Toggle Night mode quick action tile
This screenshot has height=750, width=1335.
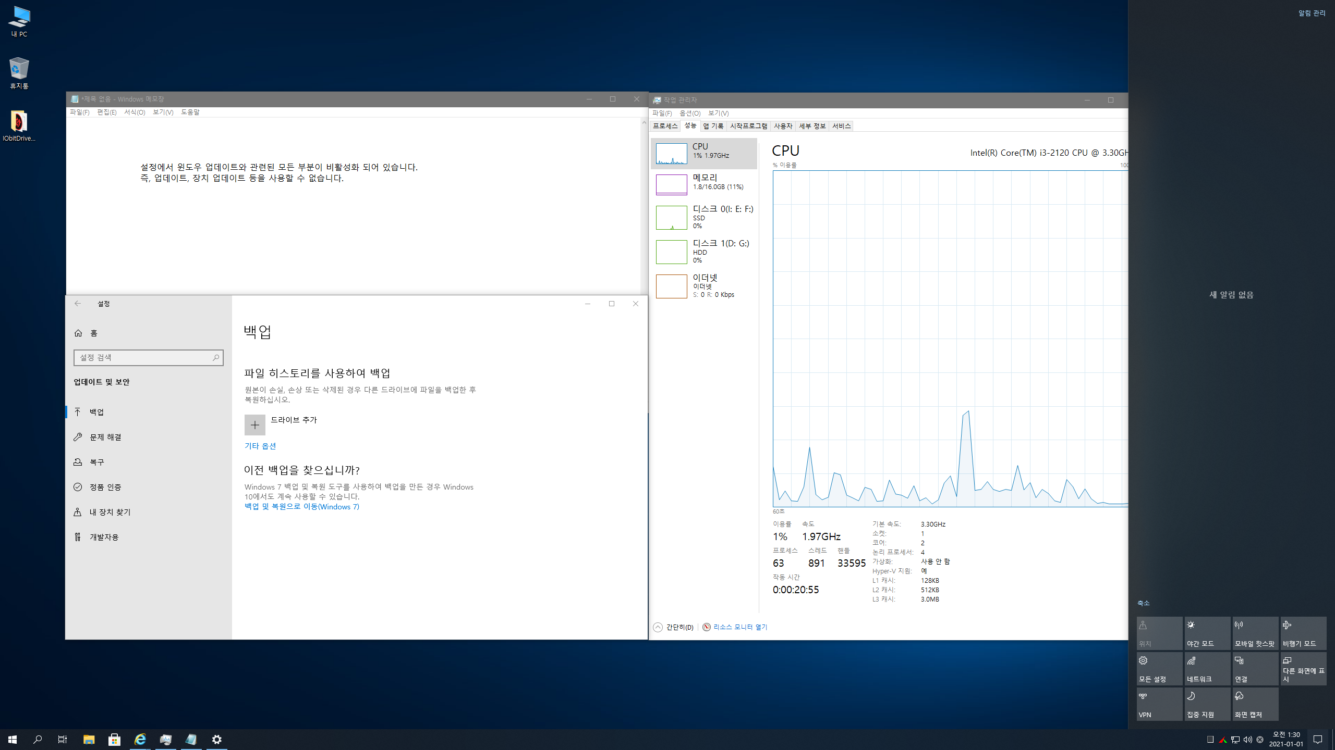[1207, 633]
